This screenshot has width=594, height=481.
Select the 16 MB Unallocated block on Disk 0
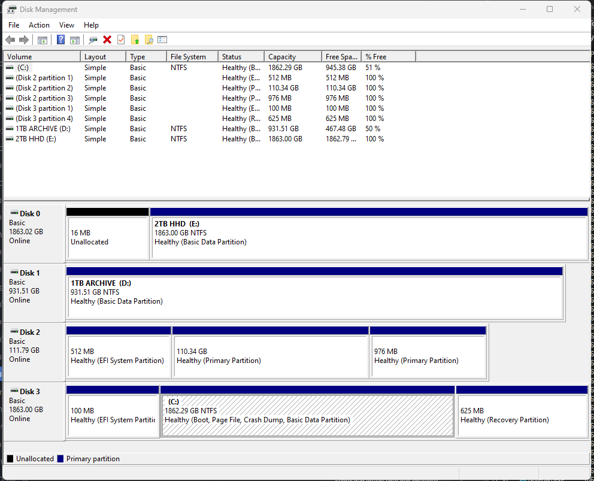(x=107, y=237)
